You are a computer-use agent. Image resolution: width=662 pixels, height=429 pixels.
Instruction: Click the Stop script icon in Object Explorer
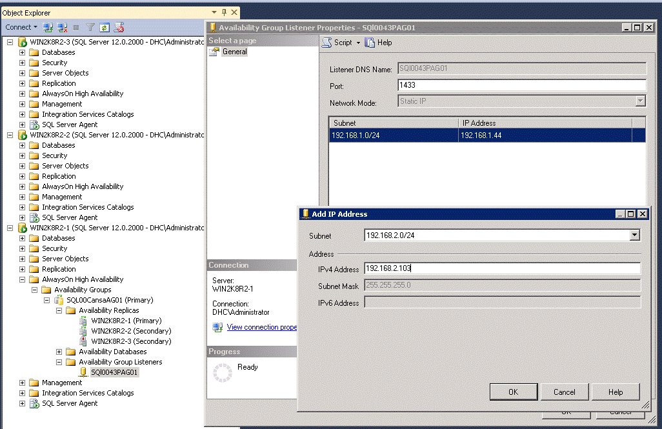pyautogui.click(x=119, y=27)
